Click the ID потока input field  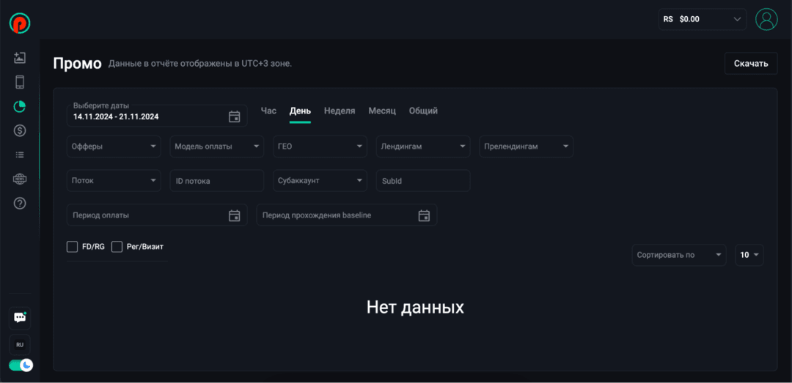tap(216, 181)
